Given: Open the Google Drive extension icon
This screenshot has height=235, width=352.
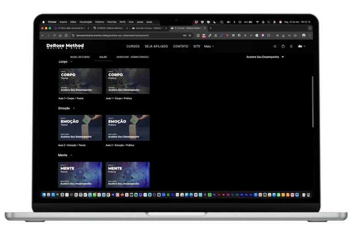Looking at the screenshot, I should coord(245,35).
